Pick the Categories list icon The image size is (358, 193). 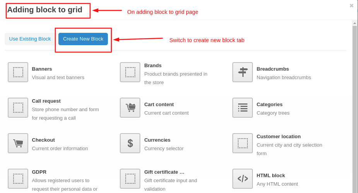click(x=242, y=108)
